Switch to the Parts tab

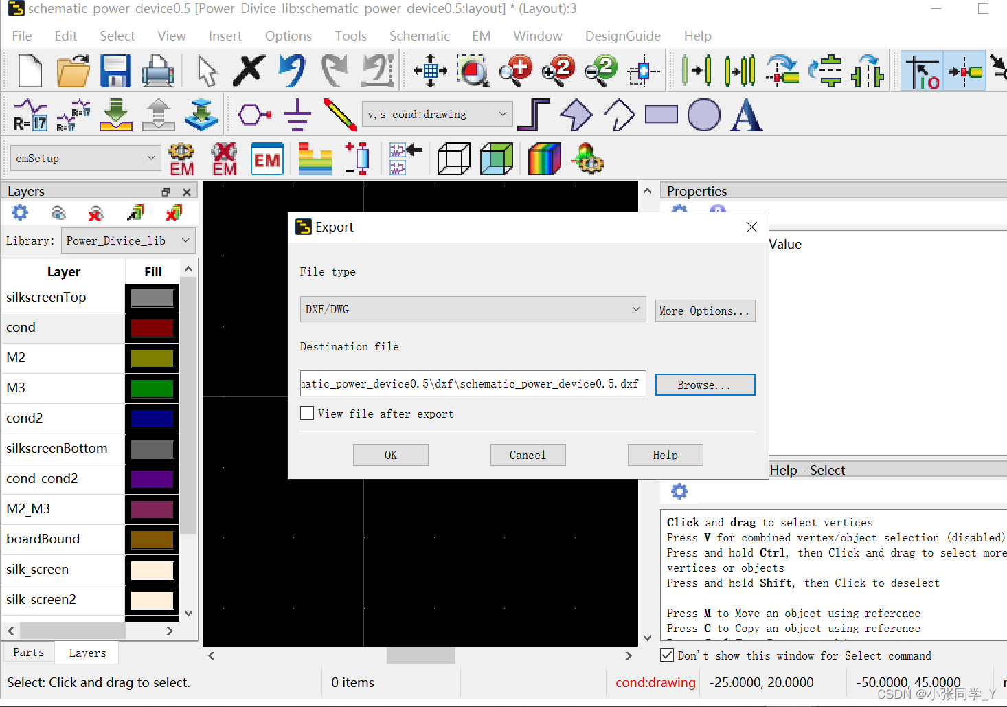(x=29, y=652)
